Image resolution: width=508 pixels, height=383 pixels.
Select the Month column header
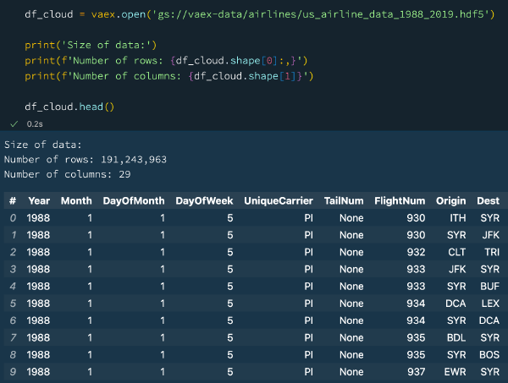[75, 200]
